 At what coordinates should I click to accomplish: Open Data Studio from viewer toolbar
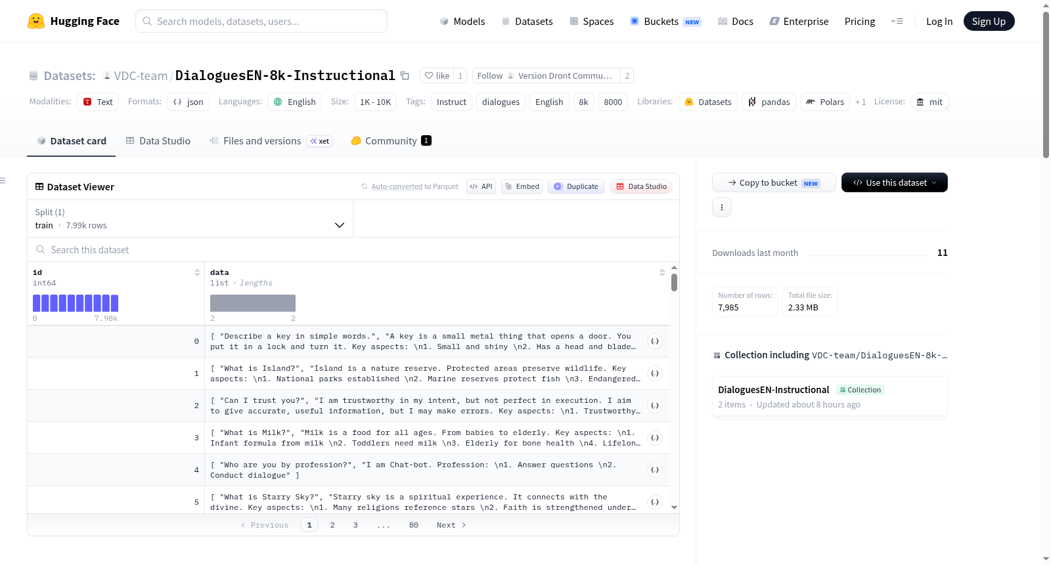click(641, 186)
